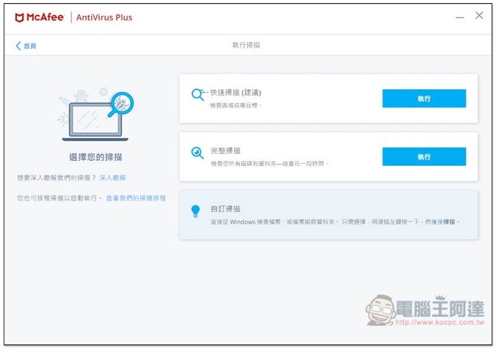Click the 執行掃描 page heading
Image resolution: width=496 pixels, height=349 pixels.
pyautogui.click(x=246, y=45)
